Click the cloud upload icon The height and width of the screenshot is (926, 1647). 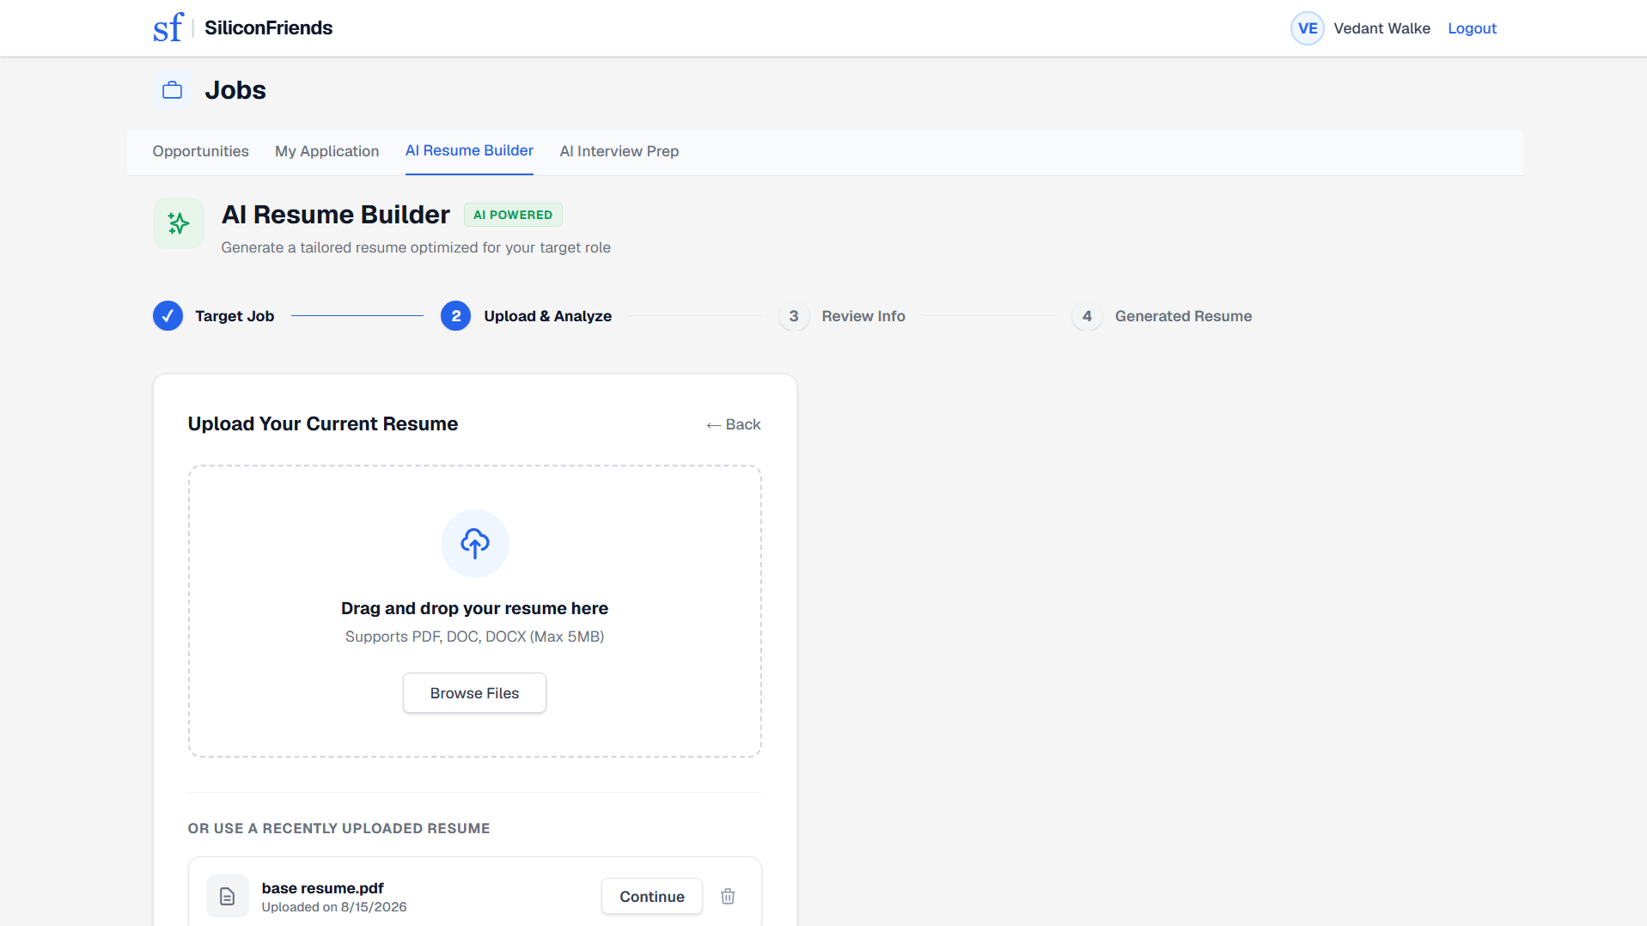(475, 544)
